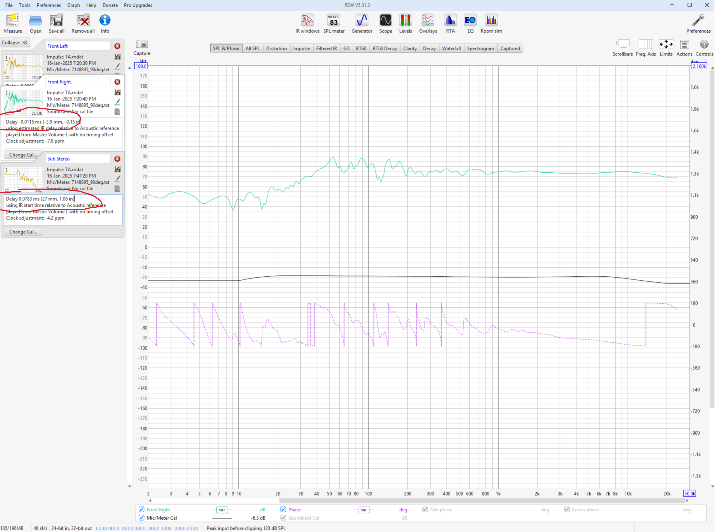Toggle the Phase trace checkbox
Screen dimensions: 715x532
(x=283, y=510)
